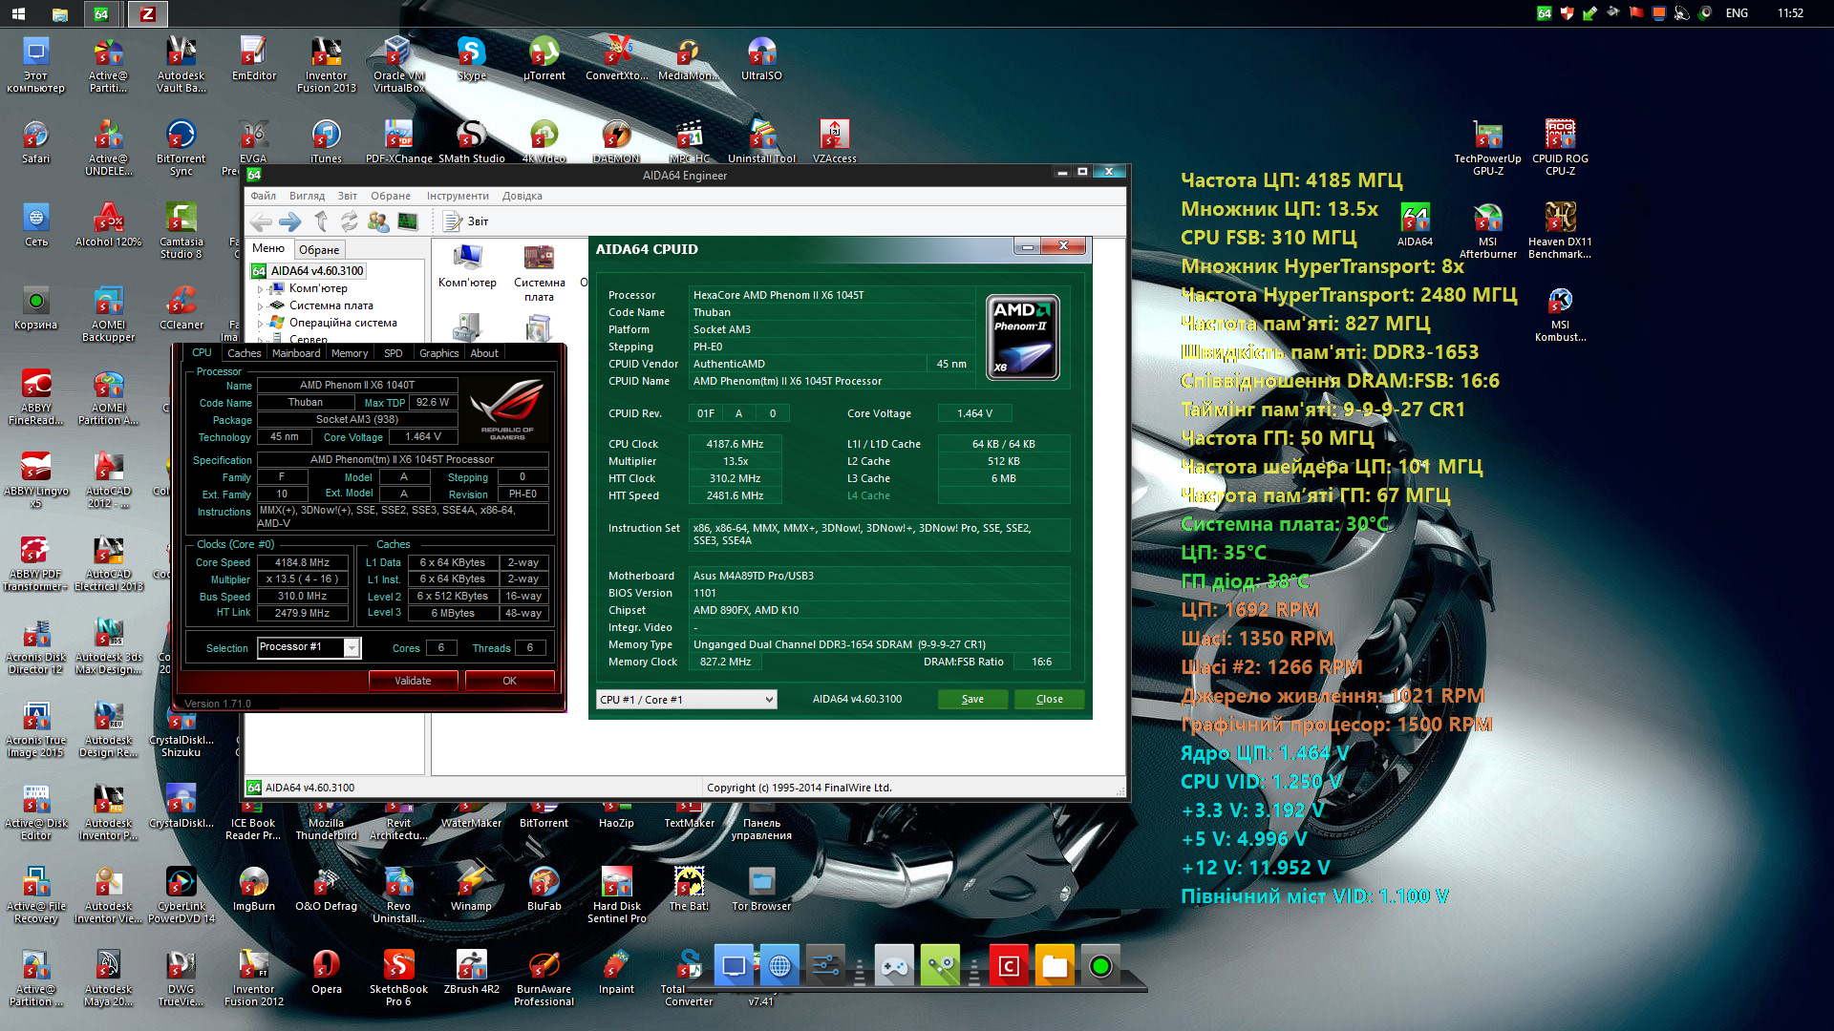1834x1031 pixels.
Task: Expand the Комп'ютер tree node
Action: click(260, 288)
